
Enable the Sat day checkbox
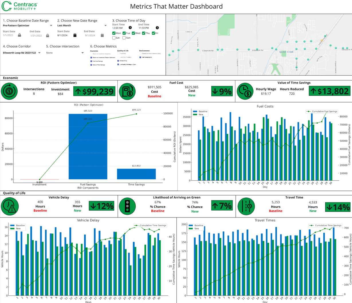(114, 38)
